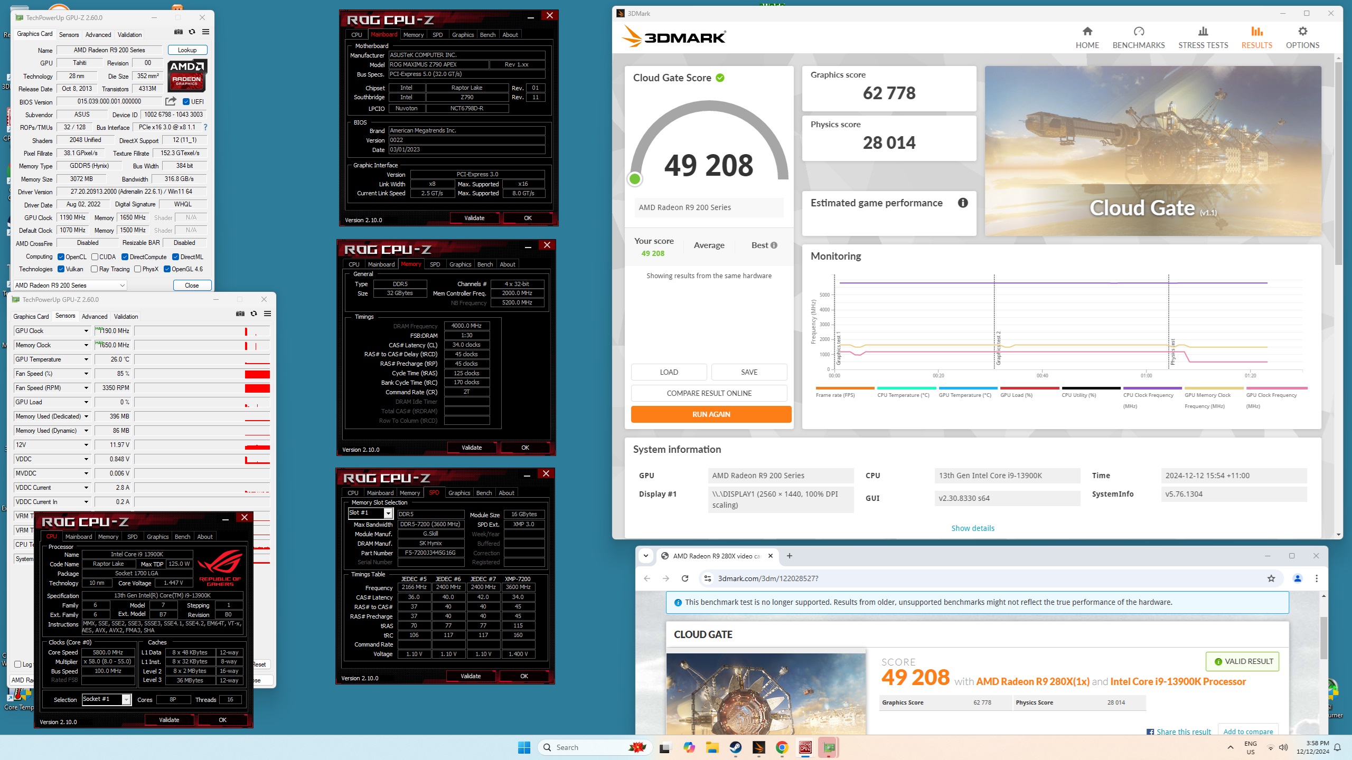
Task: Open CPU-Z taskbar icon
Action: click(805, 747)
